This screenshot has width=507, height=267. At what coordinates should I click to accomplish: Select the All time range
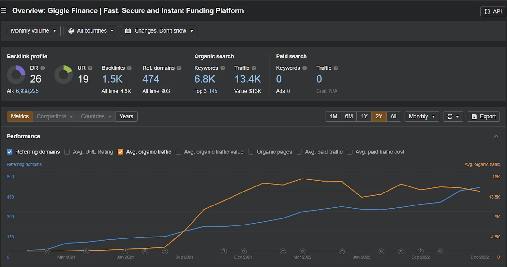point(394,116)
